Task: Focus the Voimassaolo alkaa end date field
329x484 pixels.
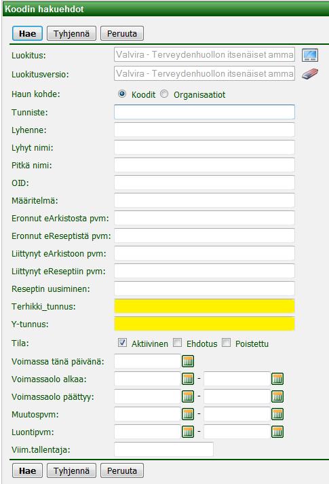Action: point(237,379)
